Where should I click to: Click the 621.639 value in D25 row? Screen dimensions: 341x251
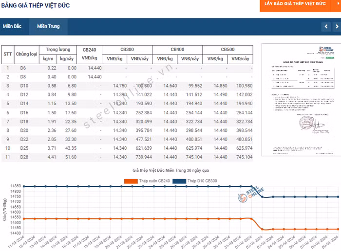(x=144, y=148)
